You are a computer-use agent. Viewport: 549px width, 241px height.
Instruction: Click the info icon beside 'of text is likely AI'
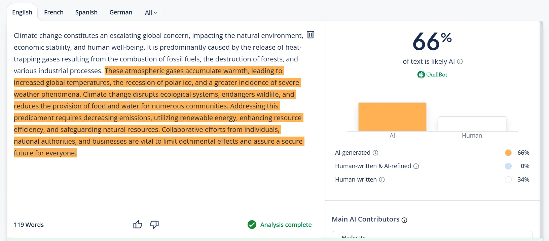click(461, 61)
